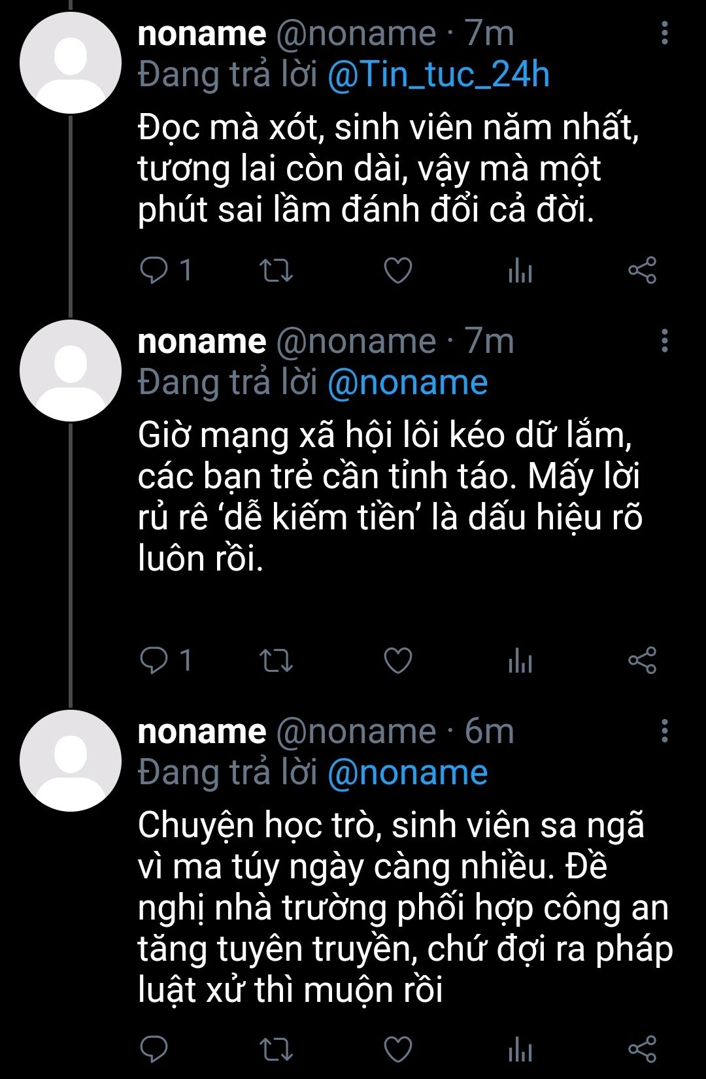View analytics of the second tweet
Viewport: 706px width, 1079px height.
pyautogui.click(x=520, y=660)
